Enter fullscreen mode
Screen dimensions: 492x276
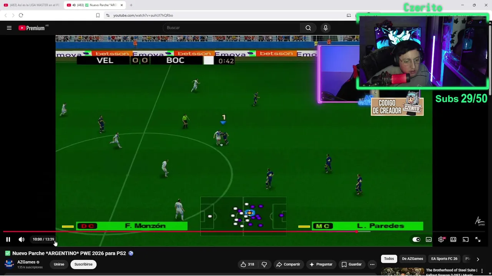[x=478, y=240]
